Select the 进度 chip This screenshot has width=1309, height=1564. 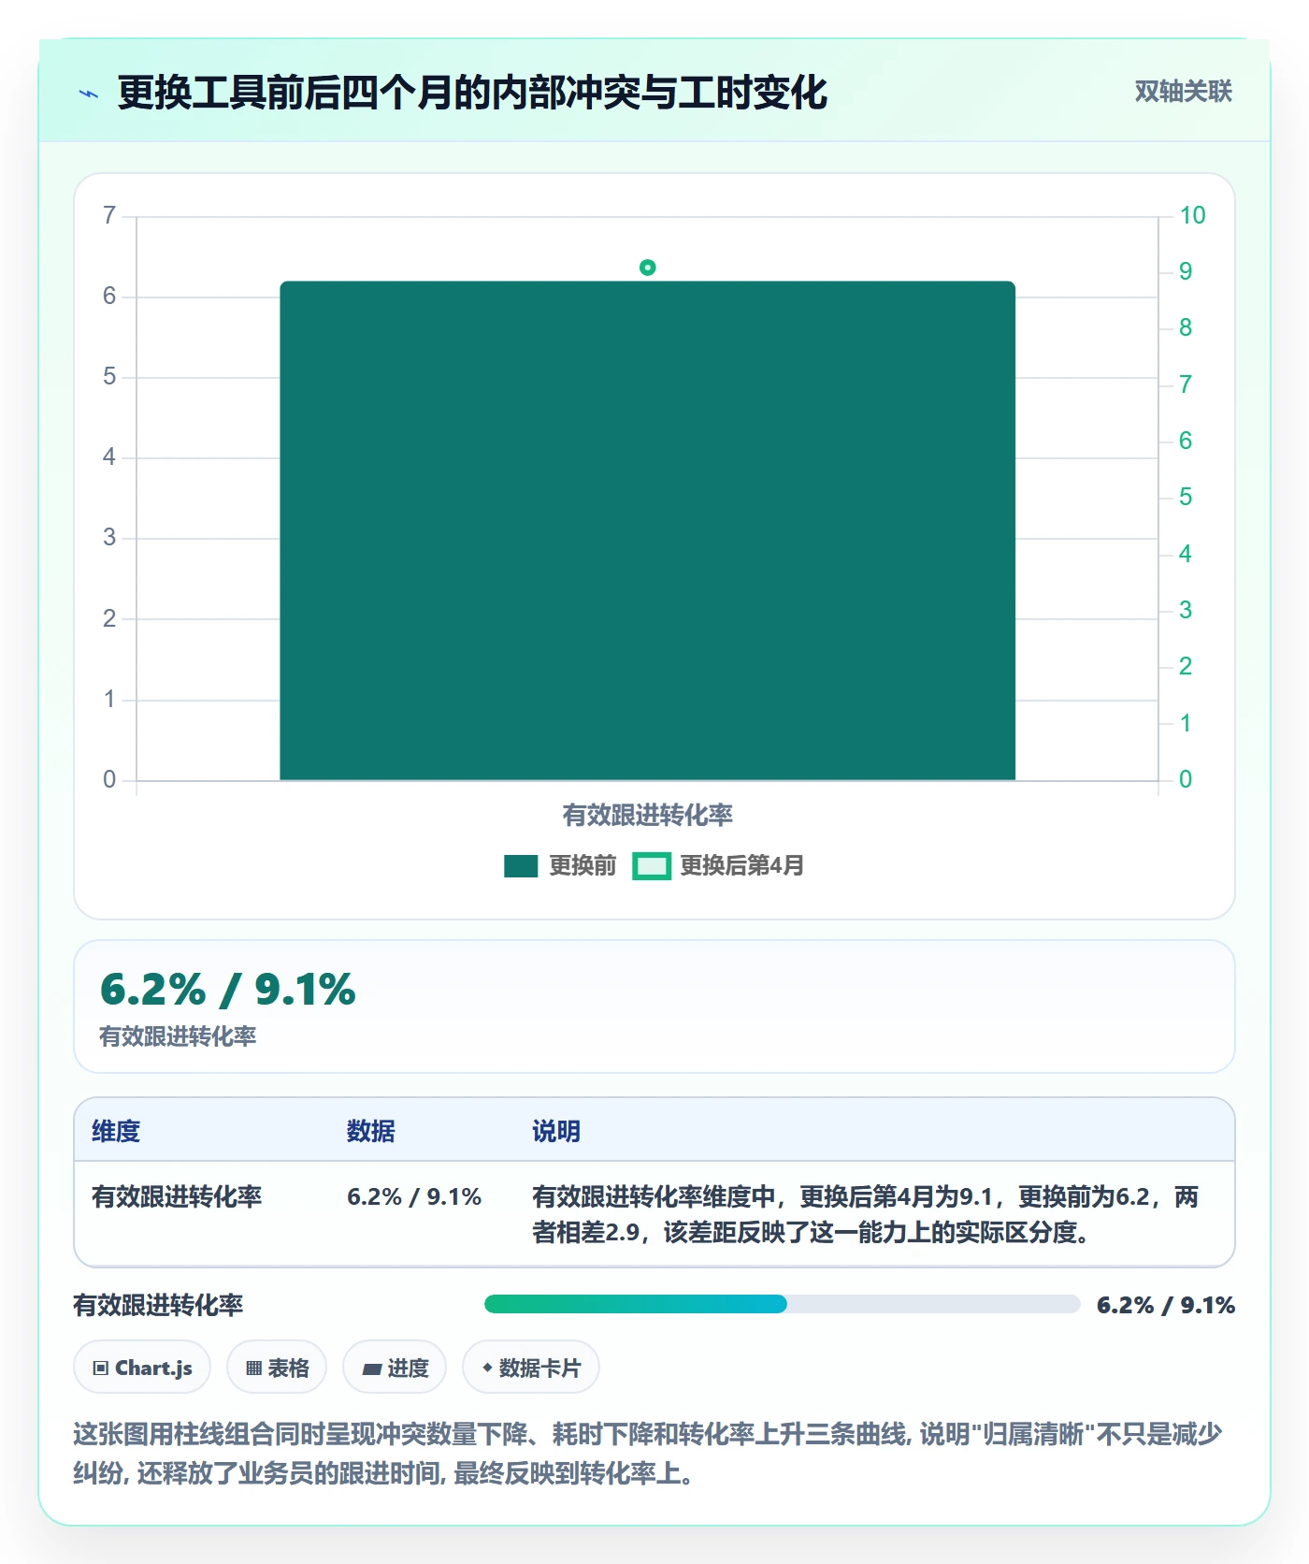(x=395, y=1368)
